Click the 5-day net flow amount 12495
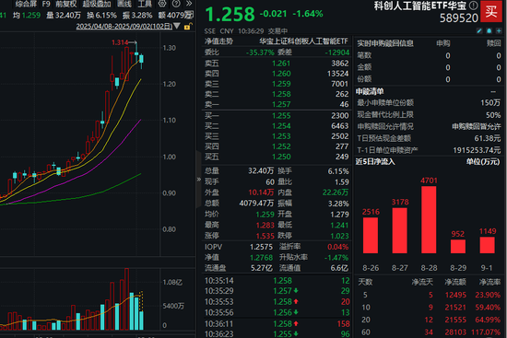This screenshot has height=338, width=507. pos(455,295)
